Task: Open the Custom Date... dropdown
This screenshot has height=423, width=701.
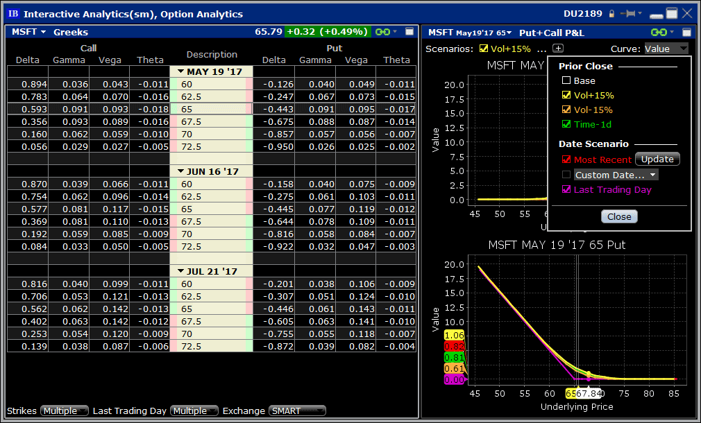Action: click(616, 175)
